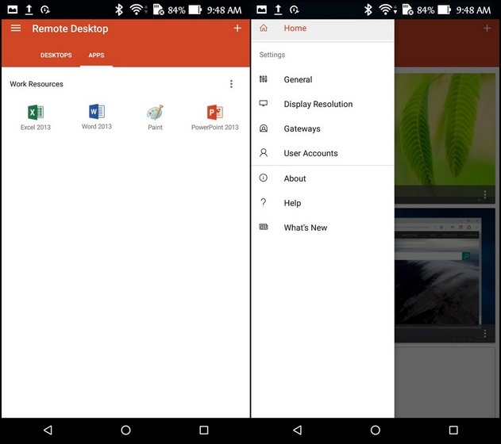Image resolution: width=501 pixels, height=444 pixels.
Task: Tap the Excel 2013 label
Action: tap(36, 128)
